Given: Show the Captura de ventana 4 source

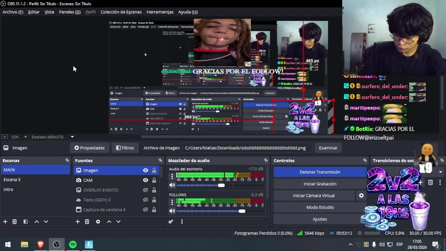Looking at the screenshot, I should pyautogui.click(x=146, y=210).
